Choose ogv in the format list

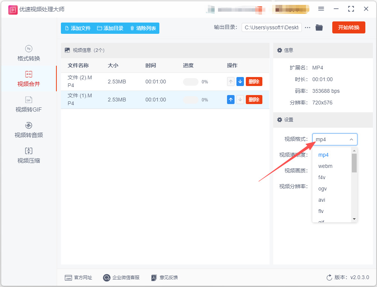coord(322,189)
